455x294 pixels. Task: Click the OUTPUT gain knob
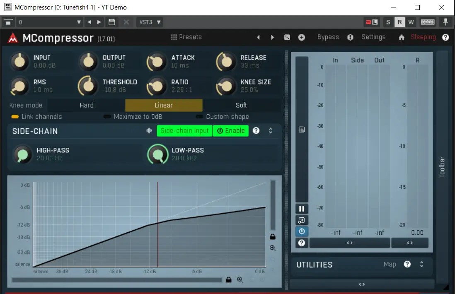click(x=89, y=61)
